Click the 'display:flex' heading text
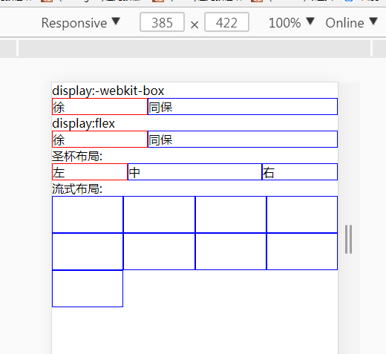 [84, 123]
